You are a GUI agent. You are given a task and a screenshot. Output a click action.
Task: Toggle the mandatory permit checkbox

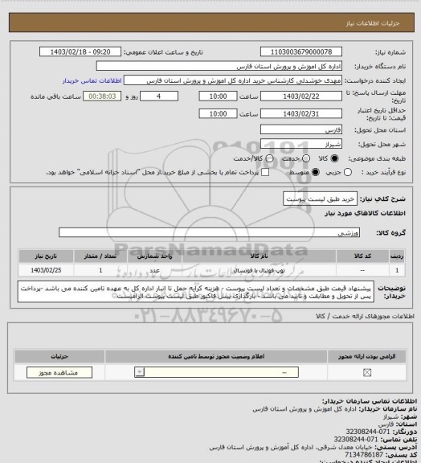click(x=367, y=373)
